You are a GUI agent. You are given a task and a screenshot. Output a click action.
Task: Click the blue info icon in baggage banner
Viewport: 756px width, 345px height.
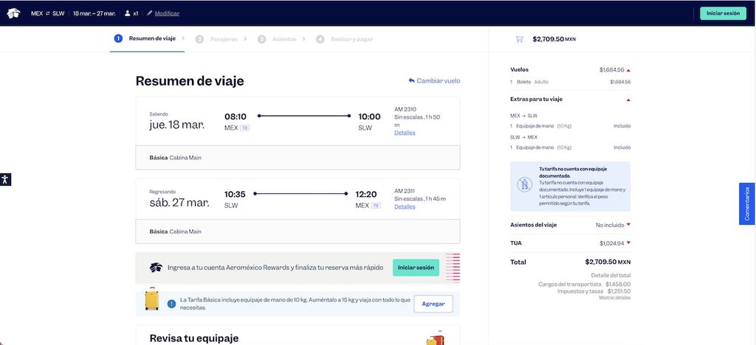(171, 304)
